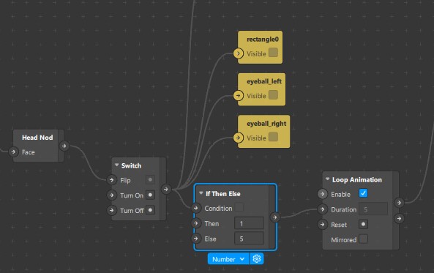Uncheck the Loop Animation Enable checkbox

click(x=363, y=193)
